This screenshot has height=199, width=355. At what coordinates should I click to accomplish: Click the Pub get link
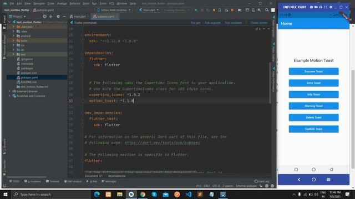pyautogui.click(x=195, y=23)
